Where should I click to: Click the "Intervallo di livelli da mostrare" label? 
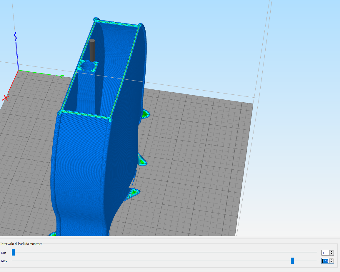point(21,244)
